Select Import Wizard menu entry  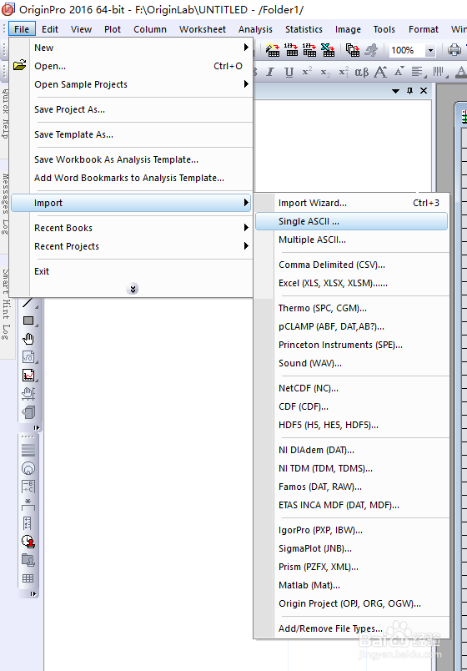click(351, 203)
